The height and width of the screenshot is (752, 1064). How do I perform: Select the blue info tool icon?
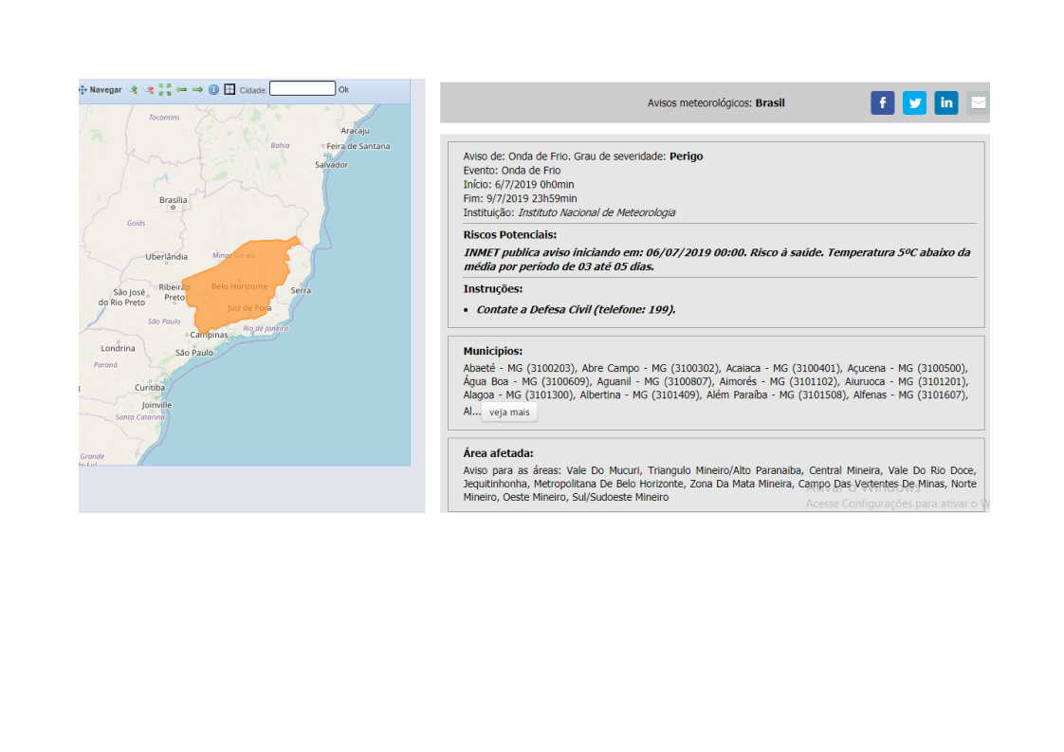(213, 89)
